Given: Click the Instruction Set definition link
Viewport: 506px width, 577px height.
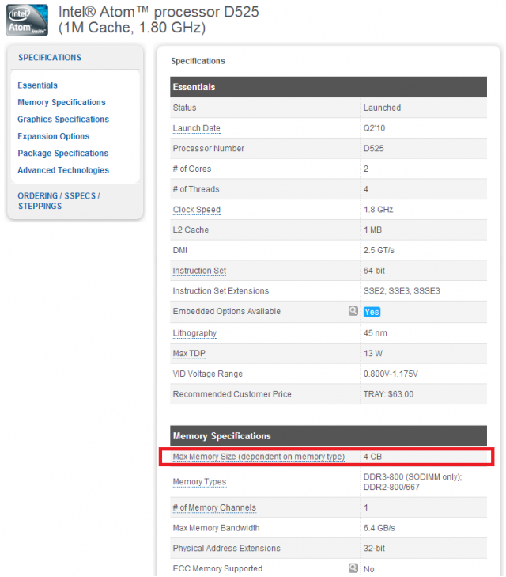Looking at the screenshot, I should pos(199,271).
